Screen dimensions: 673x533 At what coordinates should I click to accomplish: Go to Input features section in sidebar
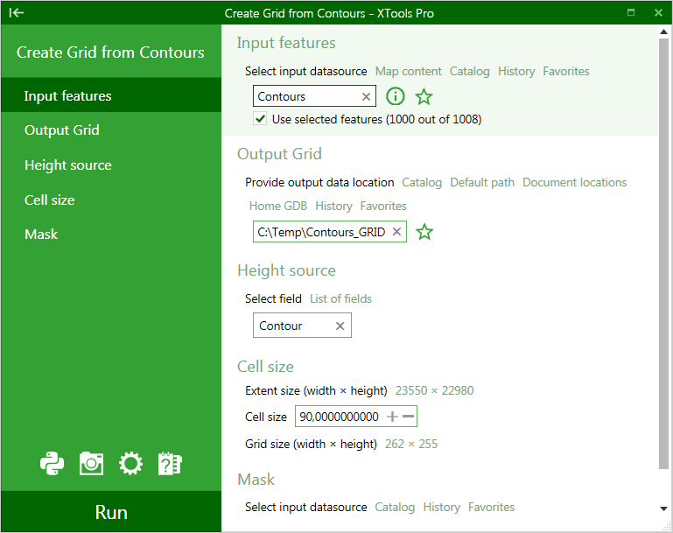click(x=111, y=95)
